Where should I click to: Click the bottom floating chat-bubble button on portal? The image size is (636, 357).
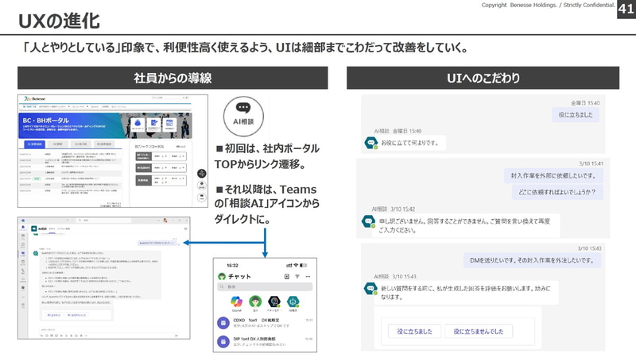click(202, 198)
